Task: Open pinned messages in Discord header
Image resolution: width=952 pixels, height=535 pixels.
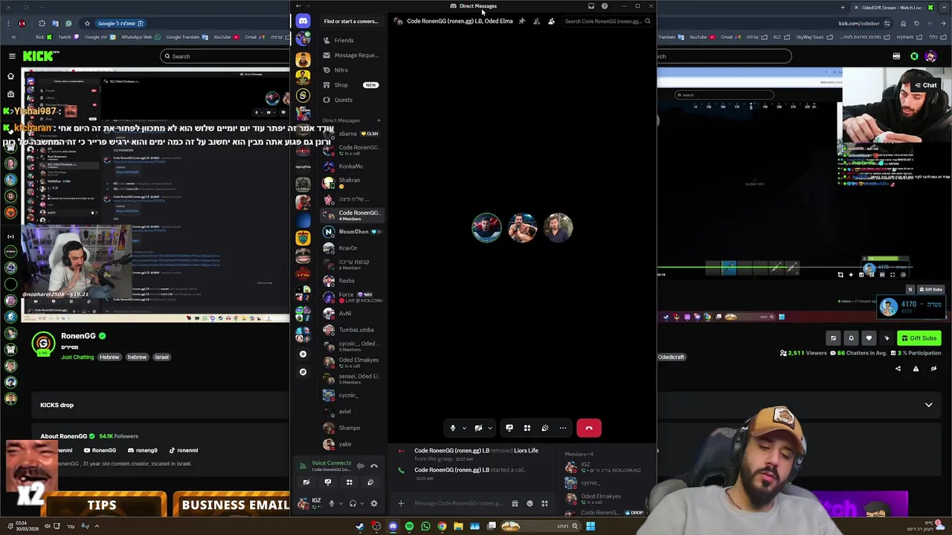Action: (521, 21)
